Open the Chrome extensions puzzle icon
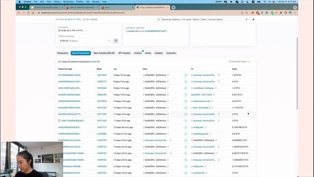 click(281, 13)
